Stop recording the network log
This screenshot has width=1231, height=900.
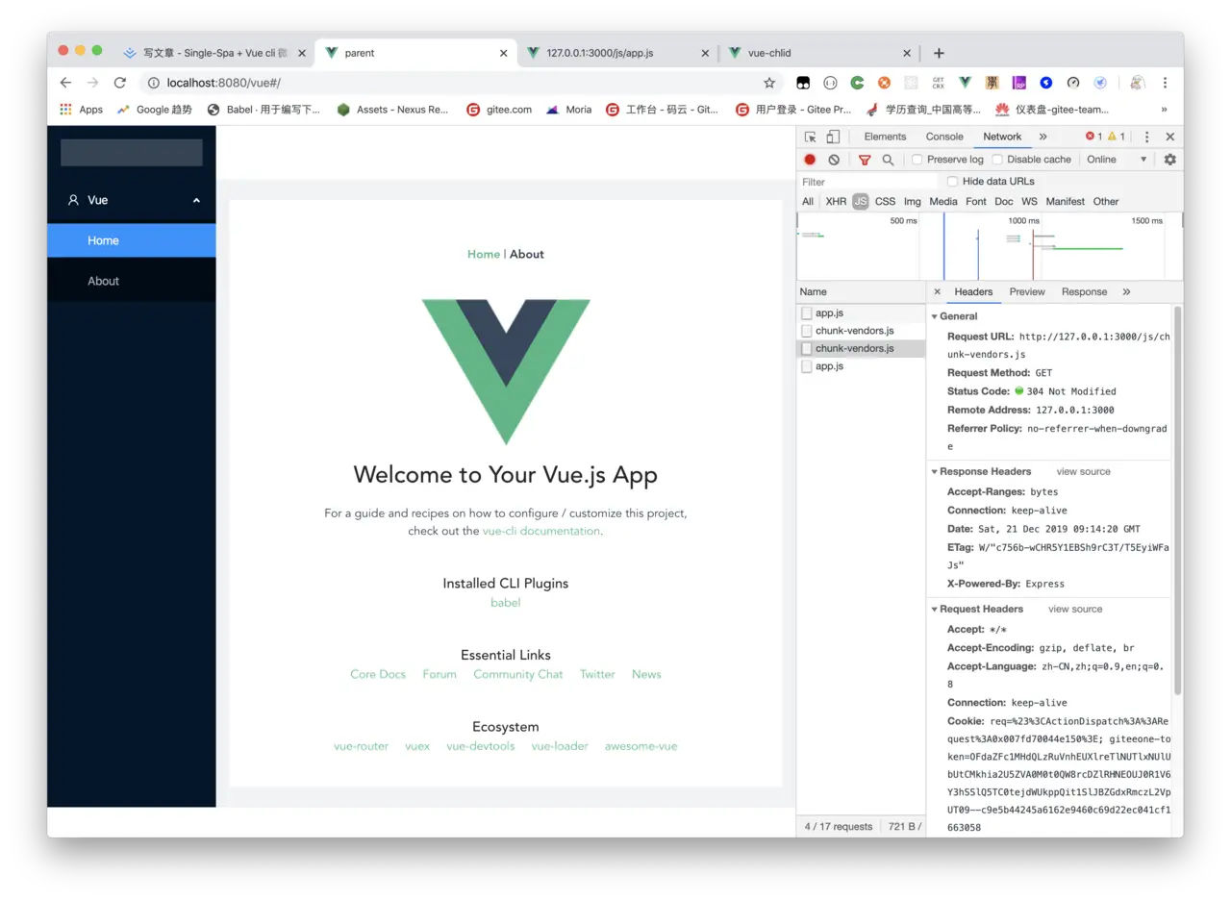[810, 160]
